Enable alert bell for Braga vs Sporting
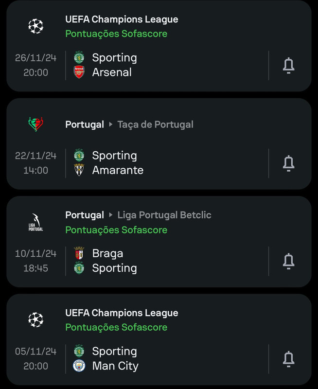This screenshot has width=318, height=389. [288, 261]
